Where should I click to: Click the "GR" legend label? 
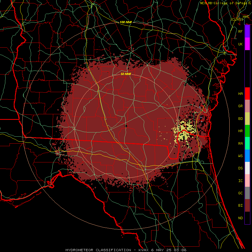tap(240, 106)
